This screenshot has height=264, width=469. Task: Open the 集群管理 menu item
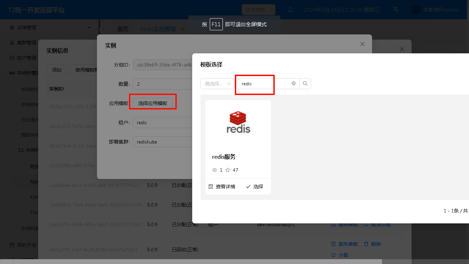click(x=27, y=43)
